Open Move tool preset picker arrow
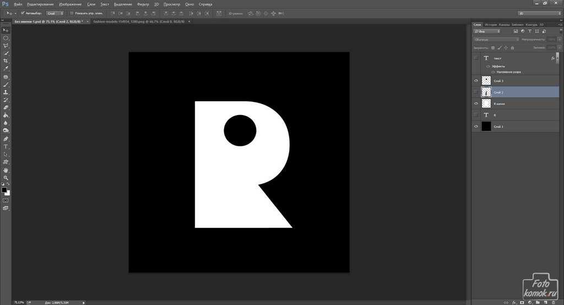Screen dimensions: 564x305 click(15, 13)
